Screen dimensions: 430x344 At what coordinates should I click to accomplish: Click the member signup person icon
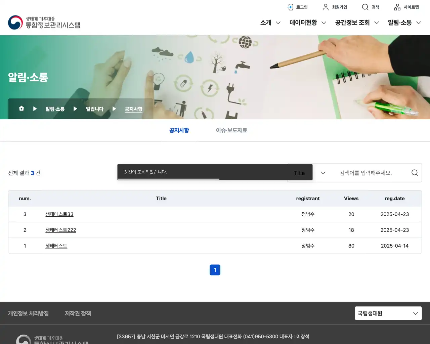pos(326,7)
